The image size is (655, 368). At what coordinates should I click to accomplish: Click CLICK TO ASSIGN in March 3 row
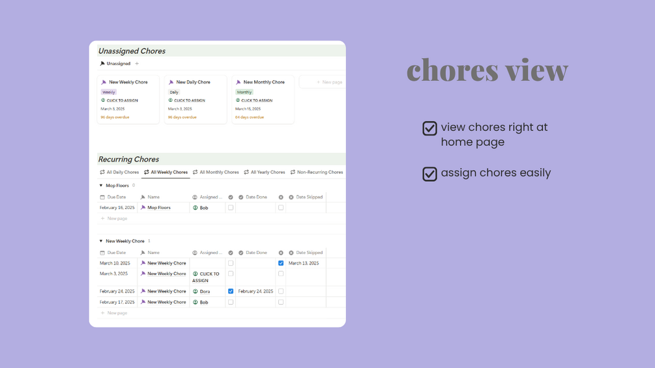(205, 277)
